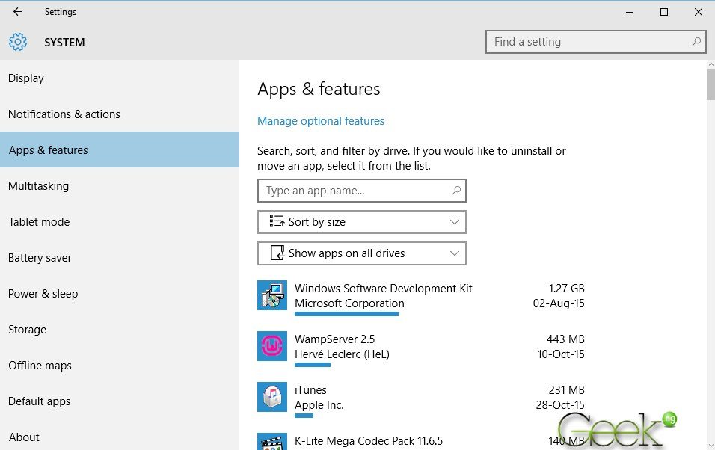
Task: Select the Windows Software Development Kit icon
Action: [x=272, y=295]
